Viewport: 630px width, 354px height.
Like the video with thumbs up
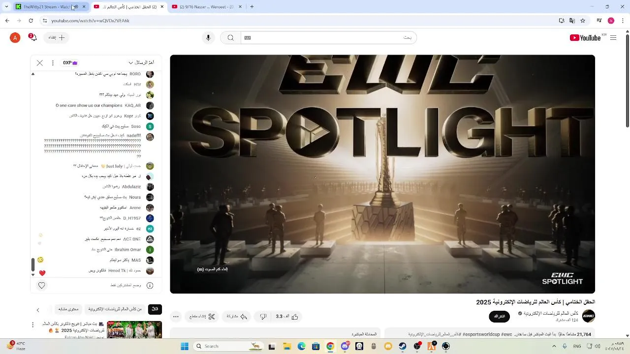tap(287, 317)
